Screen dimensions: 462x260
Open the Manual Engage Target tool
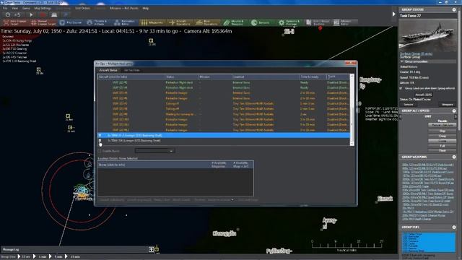click(x=43, y=22)
